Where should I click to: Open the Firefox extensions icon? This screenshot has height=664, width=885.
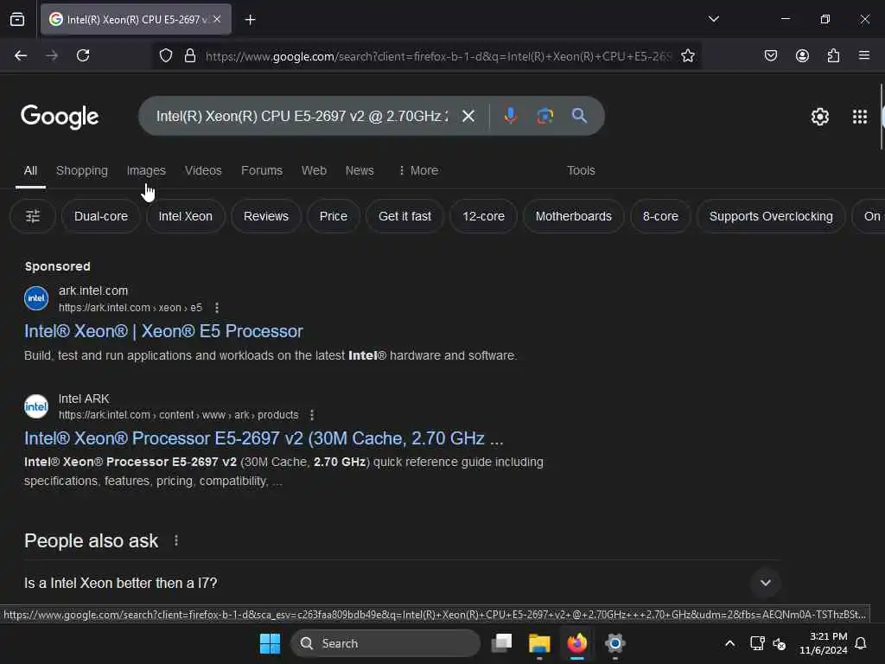coord(833,55)
